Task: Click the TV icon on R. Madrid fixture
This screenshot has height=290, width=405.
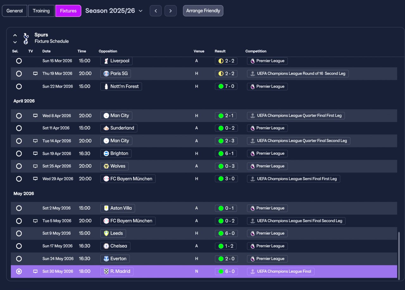Action: (35, 271)
